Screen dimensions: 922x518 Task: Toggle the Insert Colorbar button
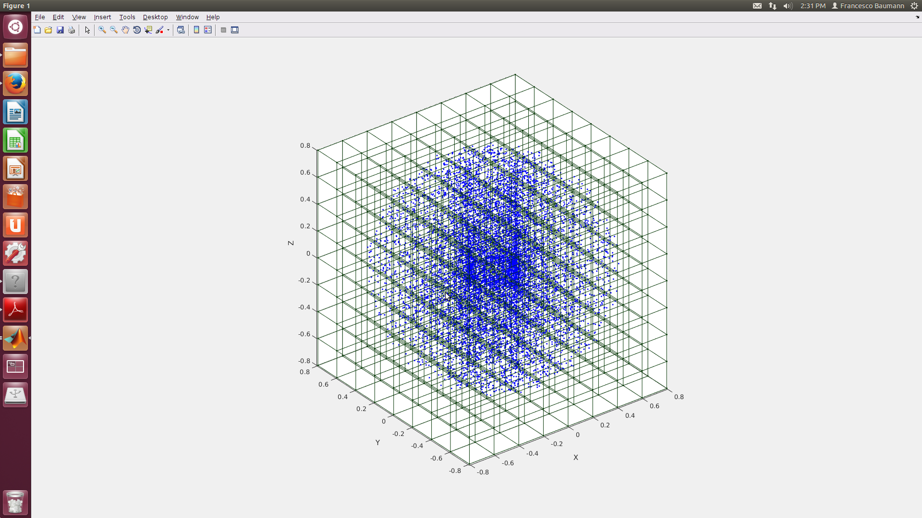click(196, 30)
